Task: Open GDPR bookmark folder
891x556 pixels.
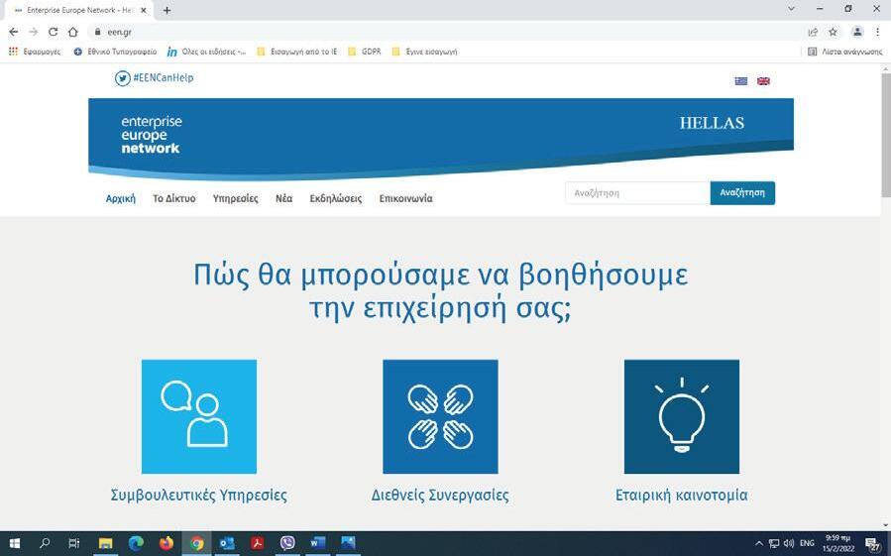Action: tap(365, 52)
